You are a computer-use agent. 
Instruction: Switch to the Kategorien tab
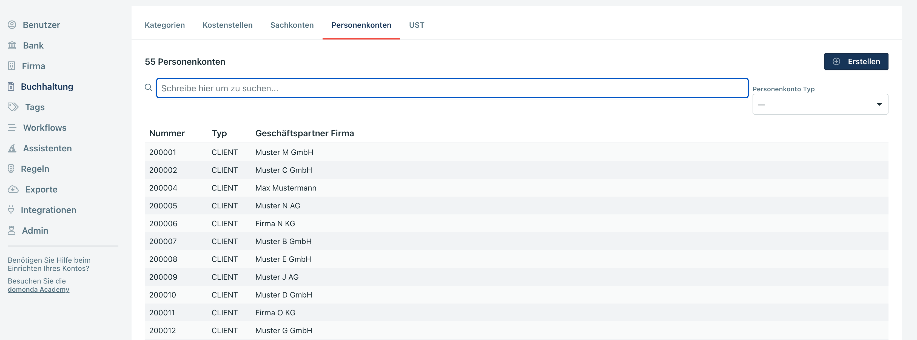click(165, 25)
